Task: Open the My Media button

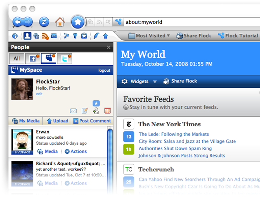Action: click(26, 121)
